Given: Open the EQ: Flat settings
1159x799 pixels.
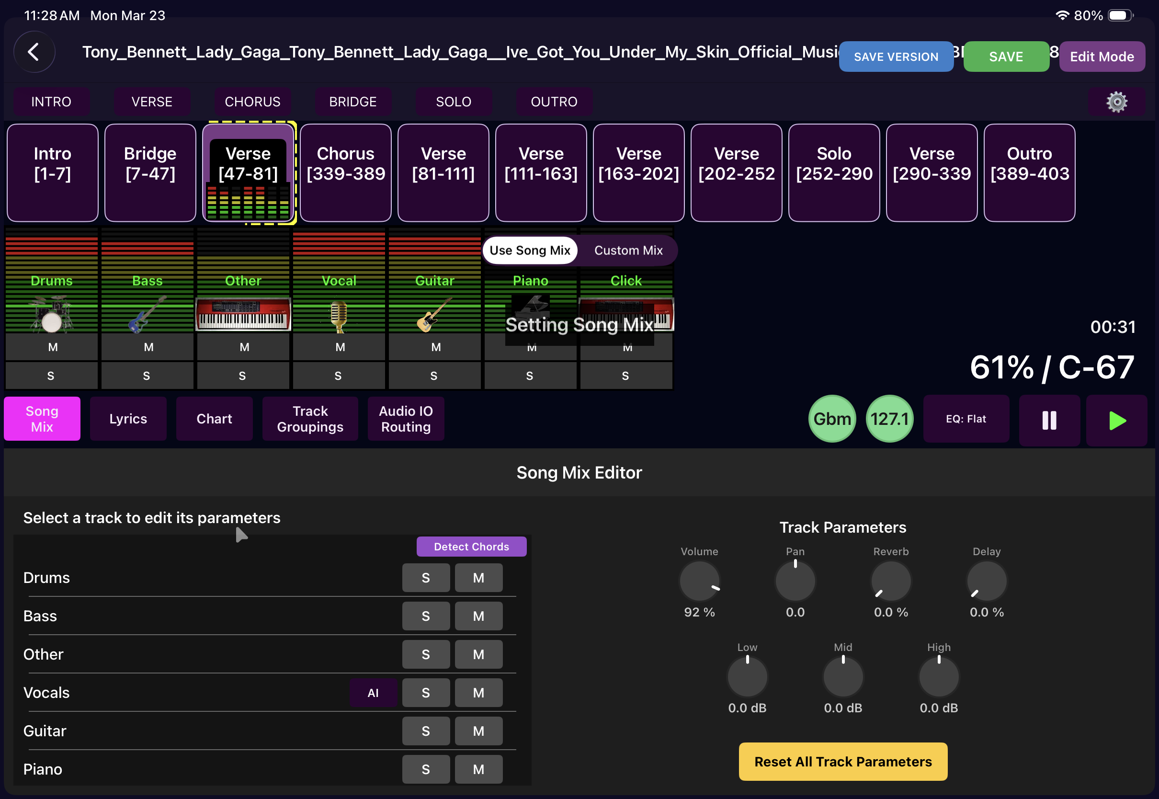Looking at the screenshot, I should point(966,419).
